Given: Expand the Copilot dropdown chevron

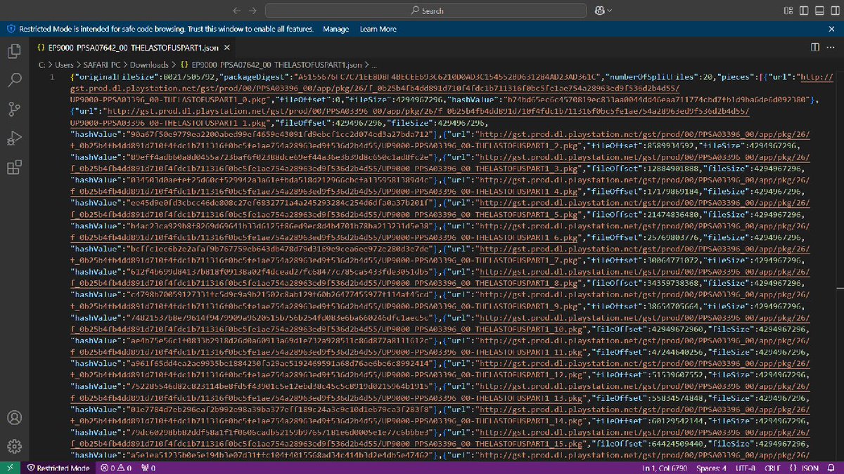Looking at the screenshot, I should tap(610, 11).
